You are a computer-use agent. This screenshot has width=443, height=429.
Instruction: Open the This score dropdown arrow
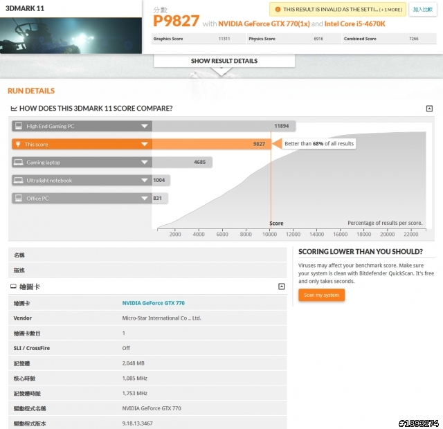click(x=145, y=144)
